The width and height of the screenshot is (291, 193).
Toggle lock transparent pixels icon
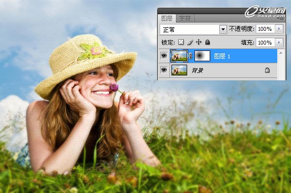pos(181,42)
